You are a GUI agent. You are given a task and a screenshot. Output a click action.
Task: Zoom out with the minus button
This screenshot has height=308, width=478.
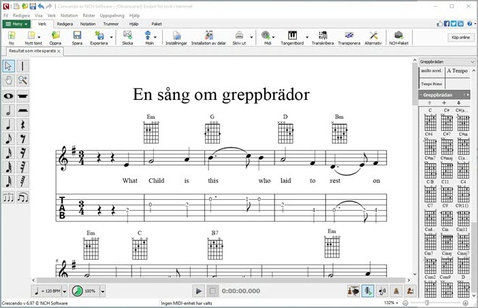point(405,303)
